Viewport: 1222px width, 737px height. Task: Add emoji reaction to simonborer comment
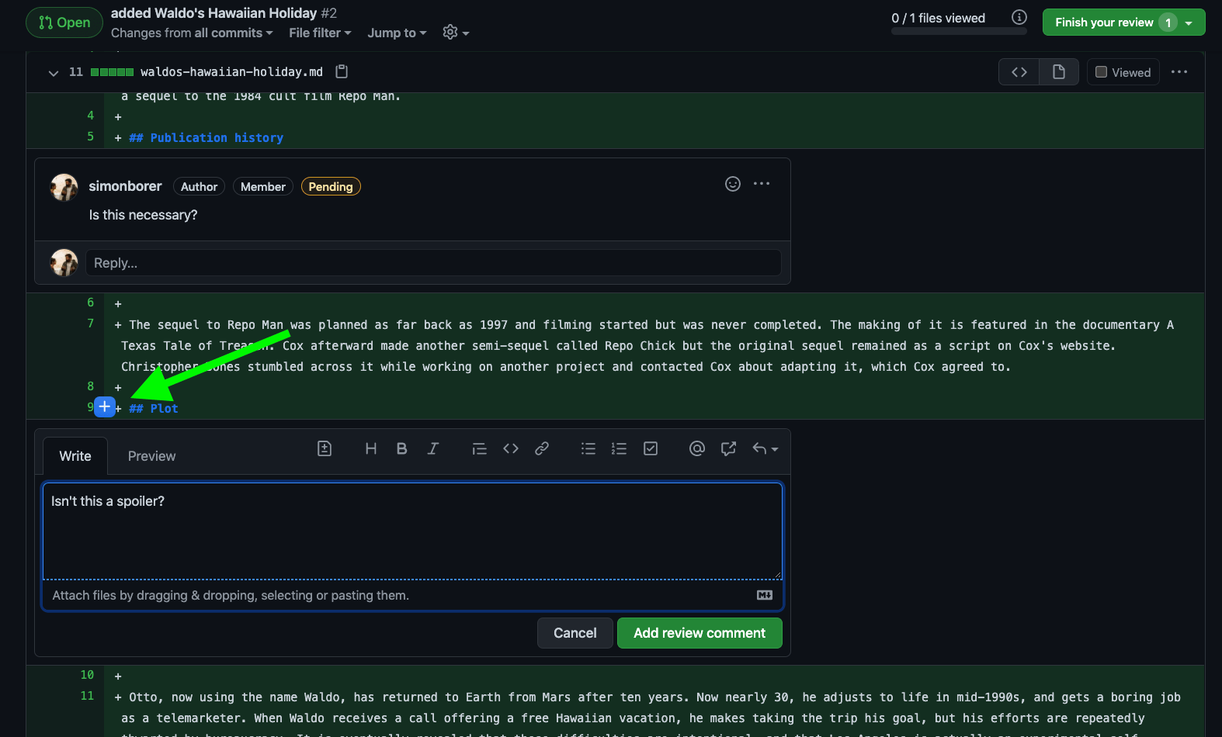[733, 184]
